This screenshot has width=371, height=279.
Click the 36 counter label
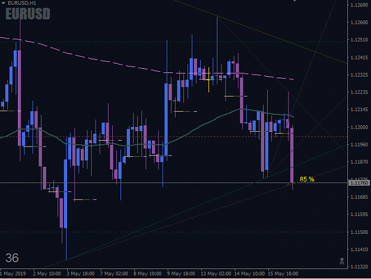pos(12,258)
